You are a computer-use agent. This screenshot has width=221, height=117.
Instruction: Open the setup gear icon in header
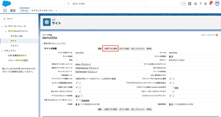pyautogui.click(x=206, y=4)
